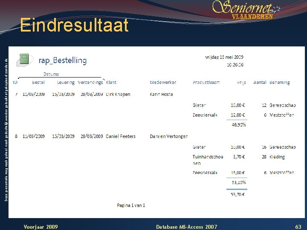Click product Tuinhandschoenen
The height and width of the screenshot is (230, 307).
pos(208,160)
